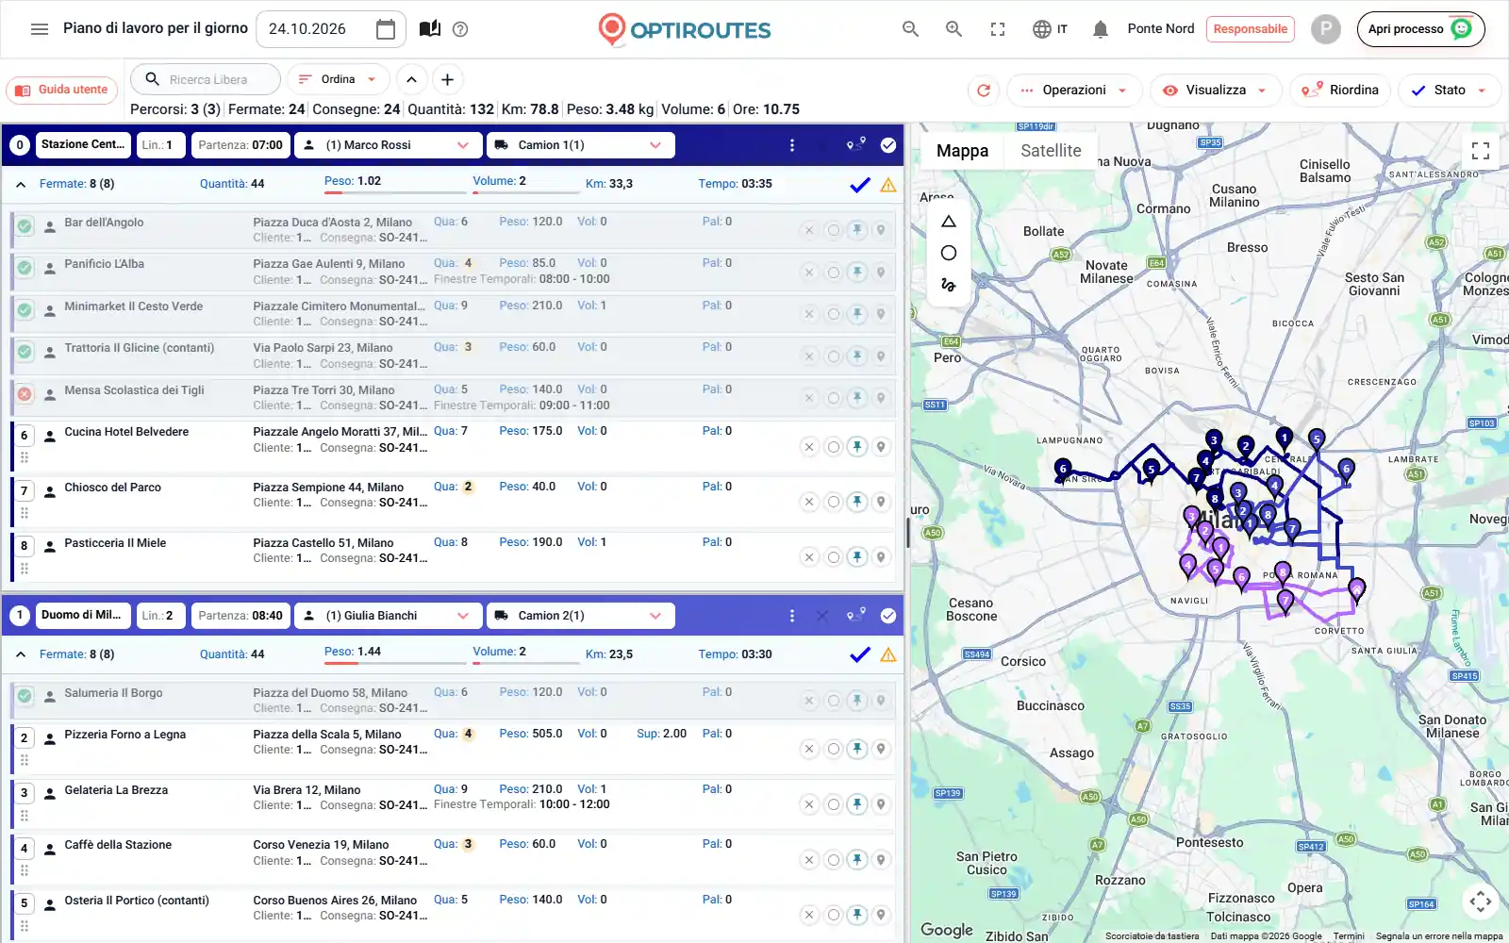Click the refresh reload button
Screen dimensions: 1509x943
point(984,91)
